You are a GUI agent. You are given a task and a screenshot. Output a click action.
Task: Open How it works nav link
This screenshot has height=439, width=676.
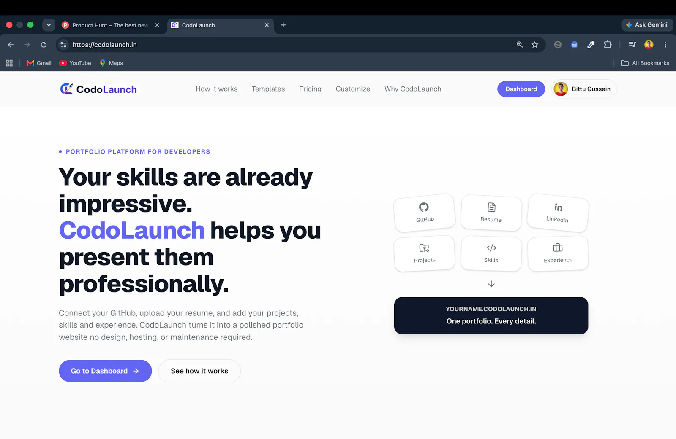click(x=217, y=89)
